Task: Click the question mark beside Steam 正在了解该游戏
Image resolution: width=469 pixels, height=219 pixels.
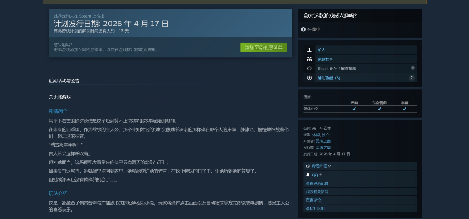Action: pyautogui.click(x=413, y=69)
